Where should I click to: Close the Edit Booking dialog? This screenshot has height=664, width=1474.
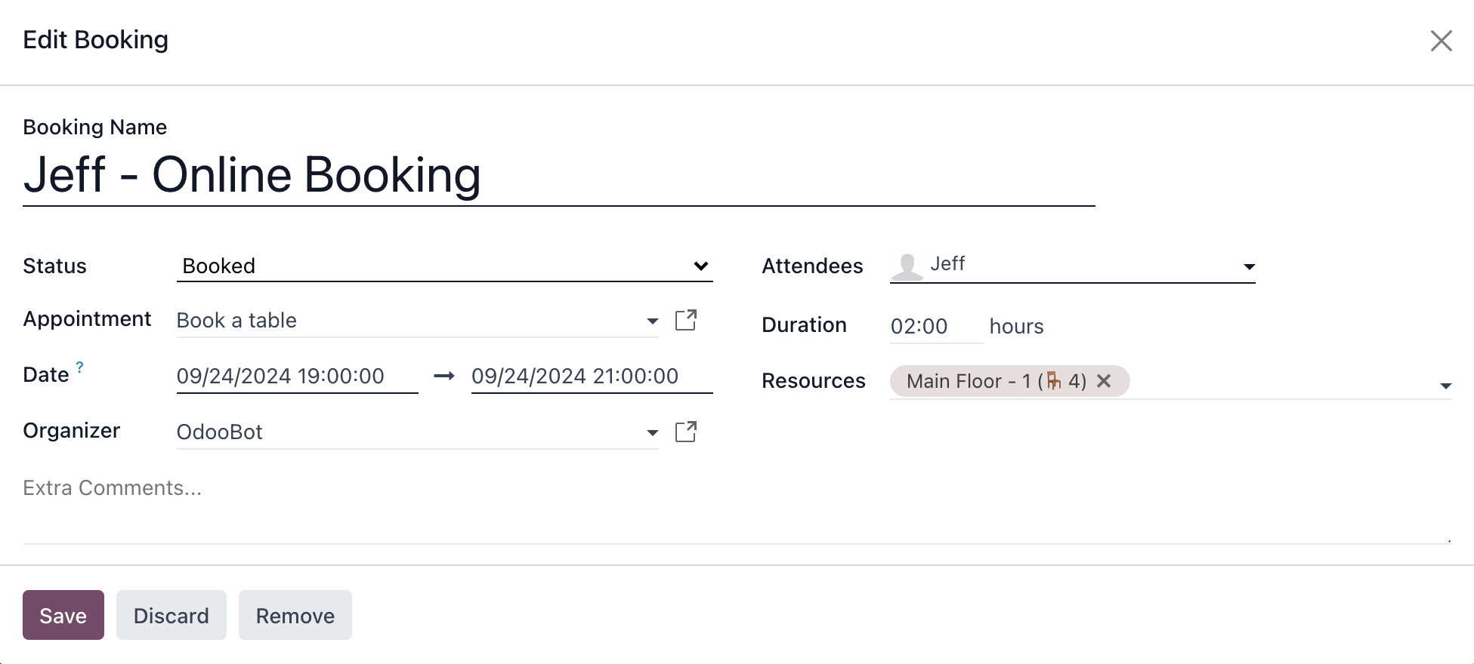click(x=1441, y=41)
